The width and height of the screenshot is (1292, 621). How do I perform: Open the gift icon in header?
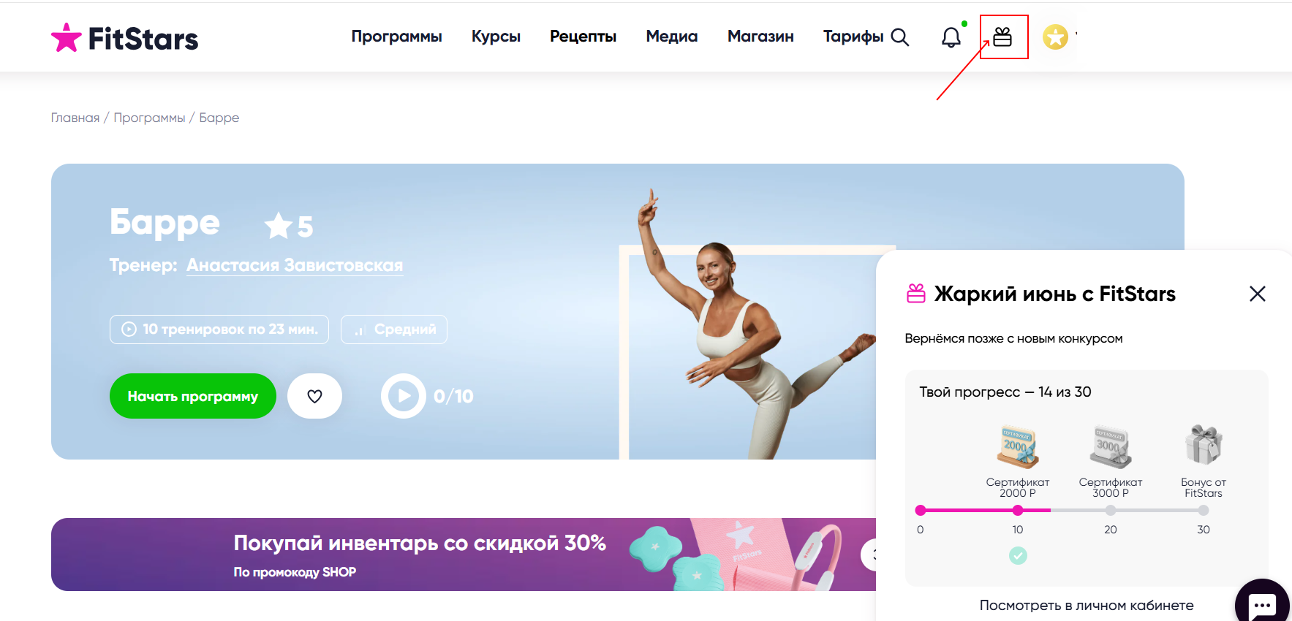[1002, 37]
